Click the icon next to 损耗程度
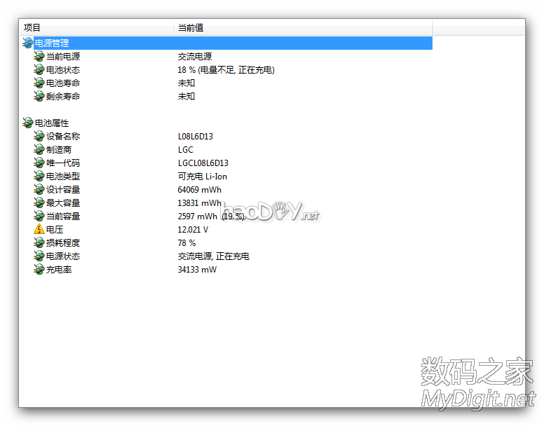544x426 pixels. (39, 243)
